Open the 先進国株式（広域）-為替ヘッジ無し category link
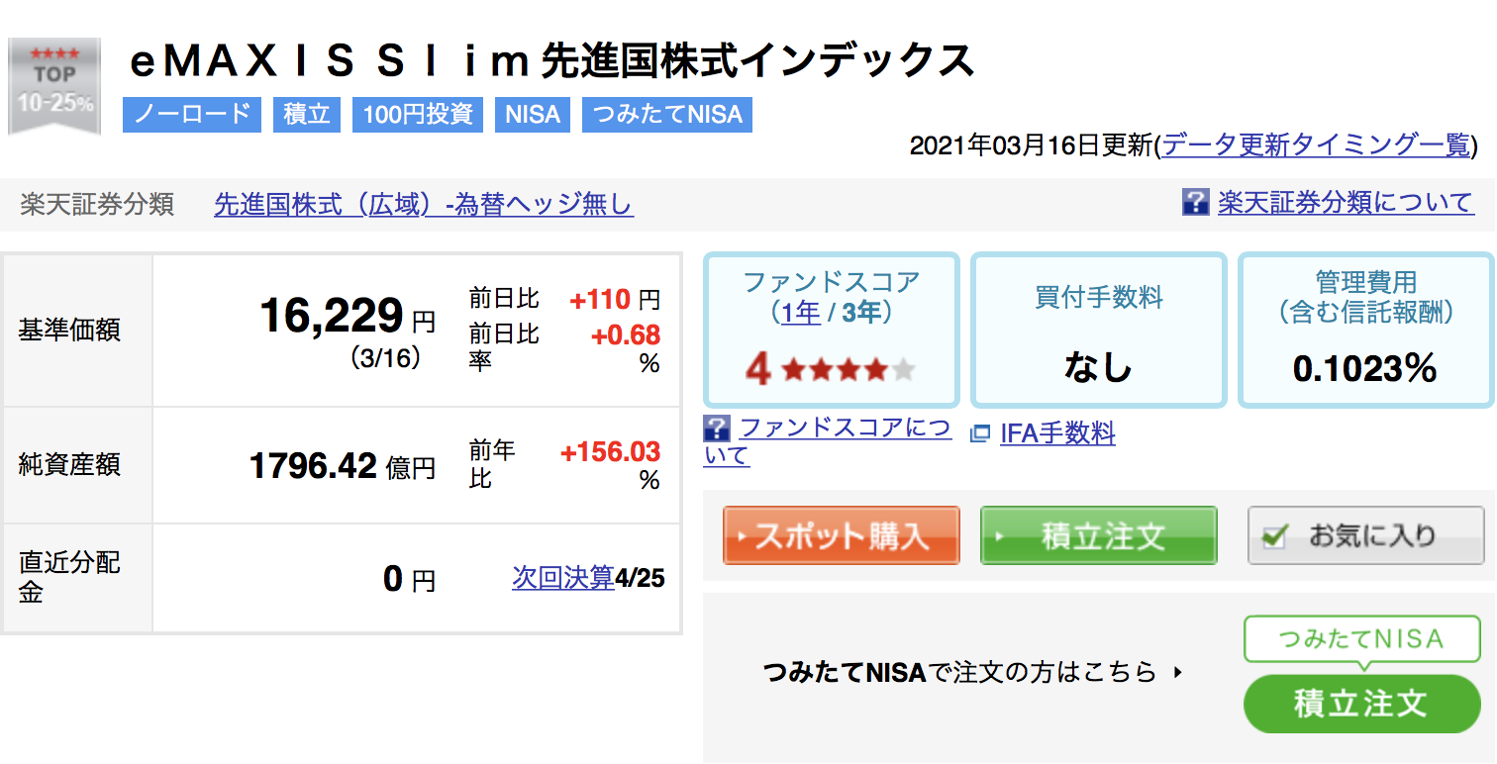The width and height of the screenshot is (1497, 764). coord(424,205)
